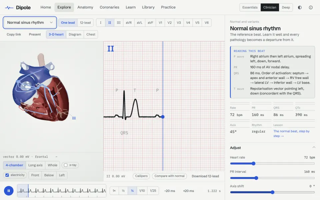
Task: Show the 3-D heart view
Action: pos(56,34)
